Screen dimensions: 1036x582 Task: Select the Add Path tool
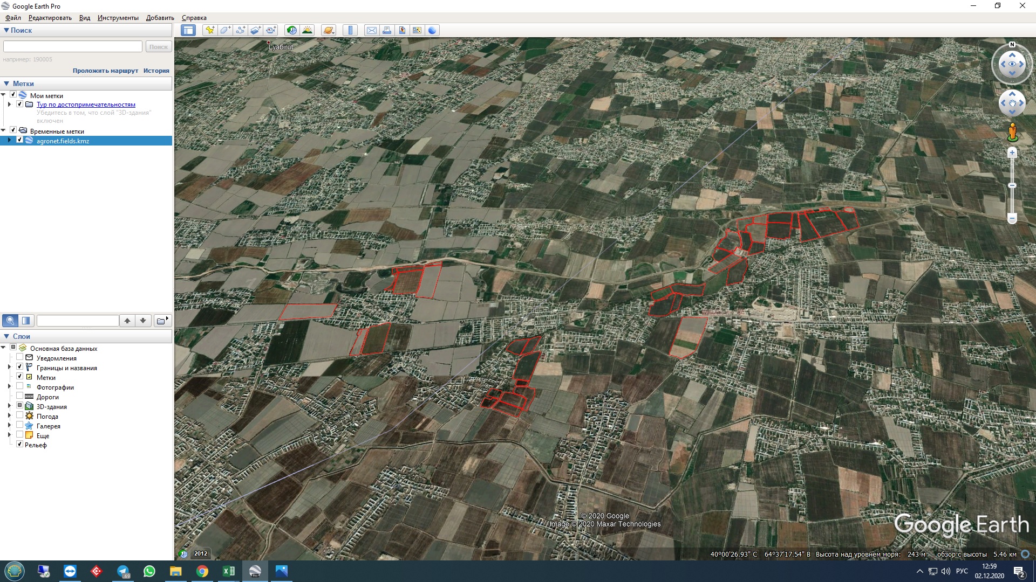pos(240,30)
